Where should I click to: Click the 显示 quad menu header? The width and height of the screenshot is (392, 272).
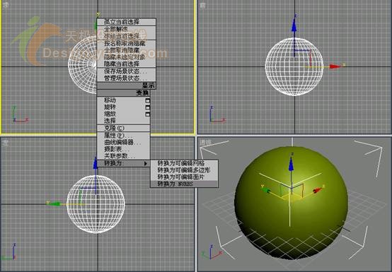(x=126, y=85)
